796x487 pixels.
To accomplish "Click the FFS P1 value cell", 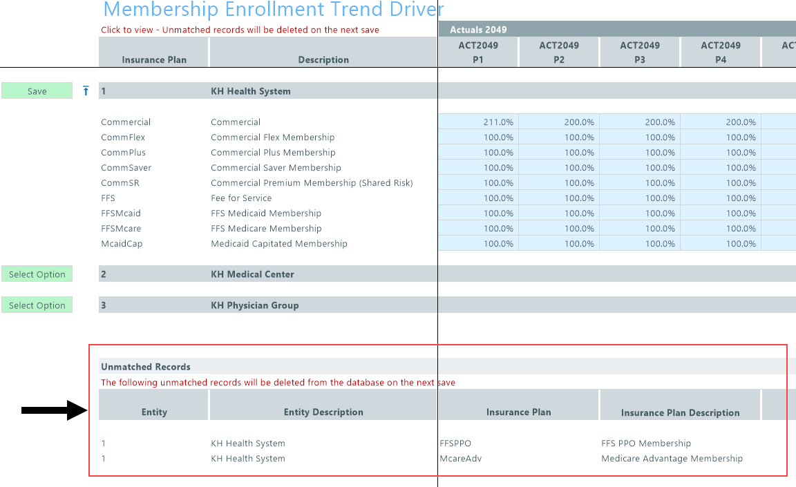I will [x=478, y=198].
